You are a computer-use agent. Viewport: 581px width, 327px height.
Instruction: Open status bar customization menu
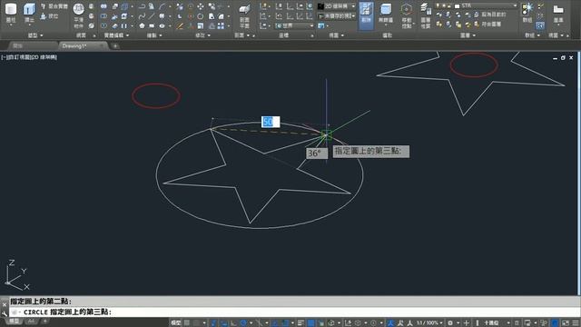pyautogui.click(x=576, y=323)
